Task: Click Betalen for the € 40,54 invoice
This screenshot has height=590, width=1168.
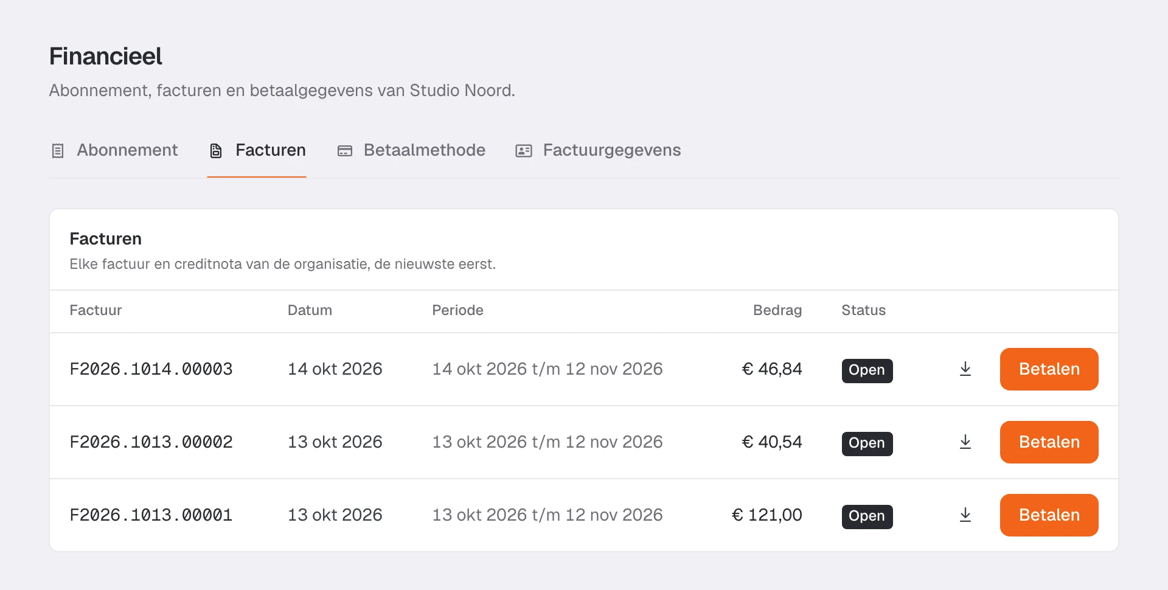Action: 1049,442
